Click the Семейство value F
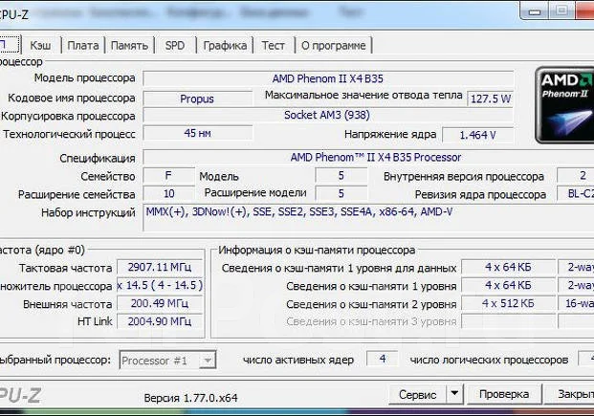The image size is (594, 416). point(169,176)
